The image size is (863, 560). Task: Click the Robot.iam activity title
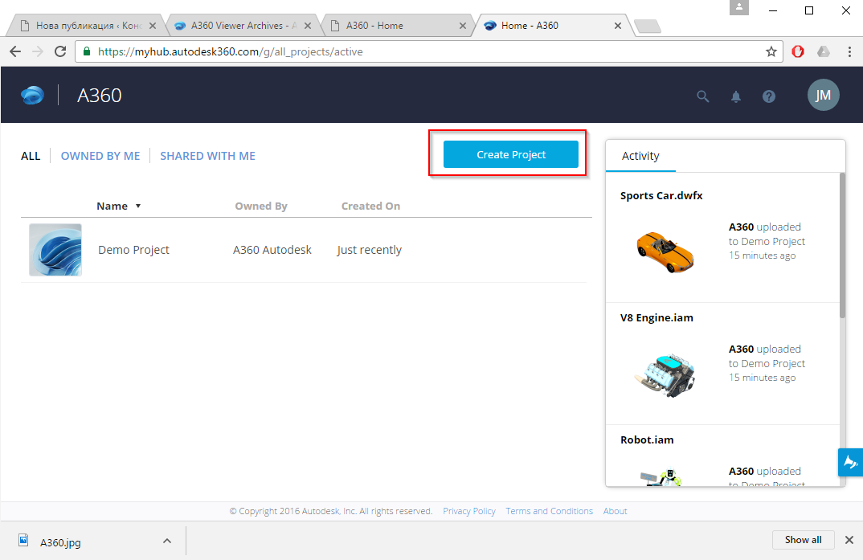(x=647, y=440)
